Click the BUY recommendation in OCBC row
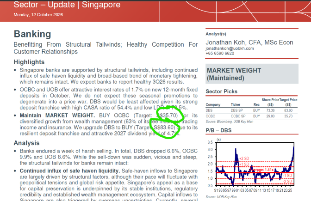Screen dimensions: 311x201 coord(256,116)
